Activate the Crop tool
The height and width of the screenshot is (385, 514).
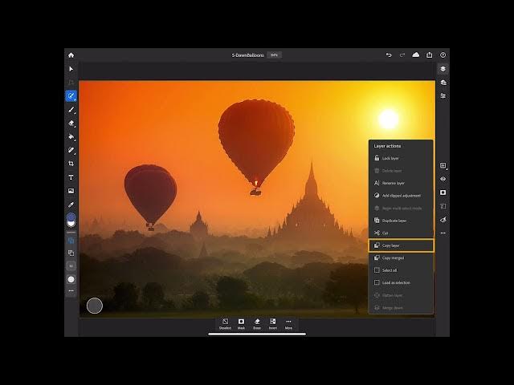71,164
